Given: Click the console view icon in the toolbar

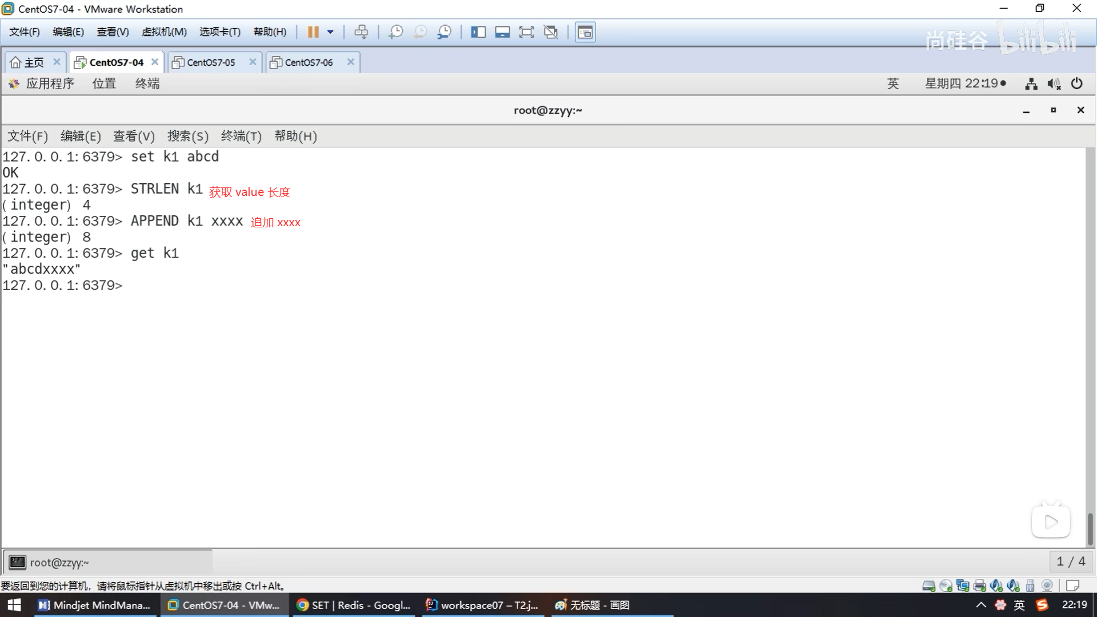Looking at the screenshot, I should coord(585,32).
